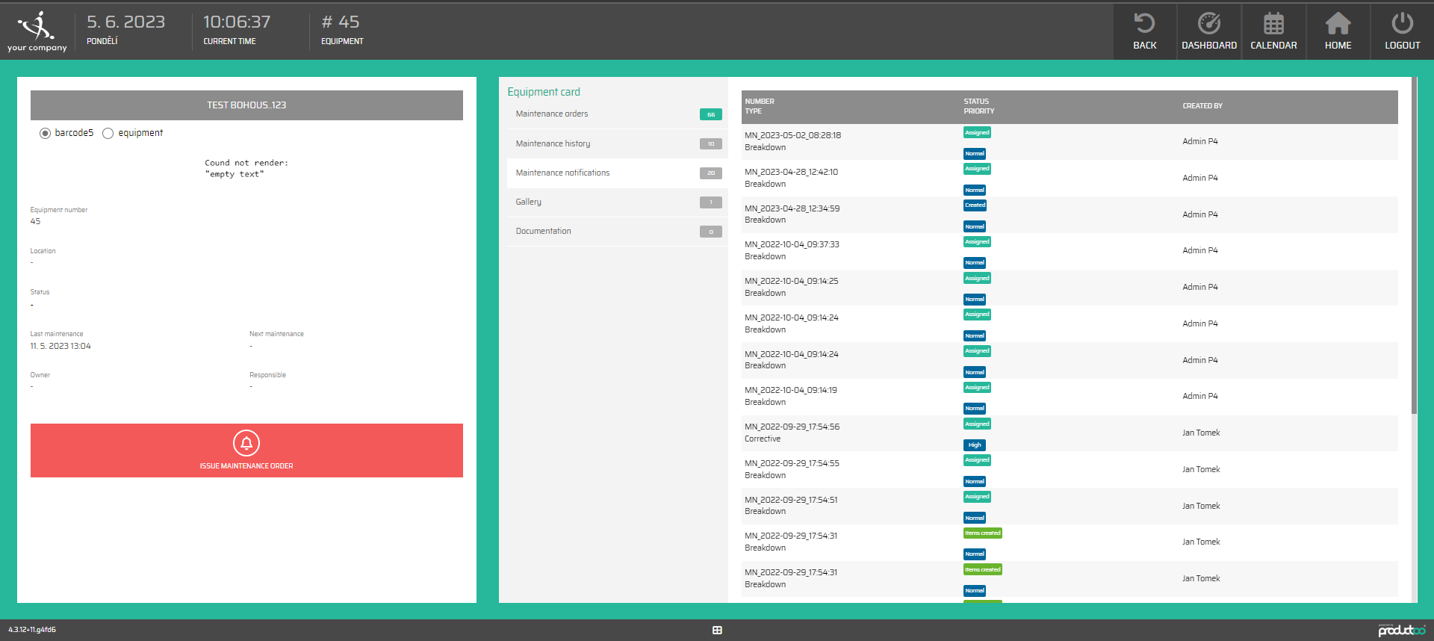Select the barcode5 radio button
The image size is (1434, 641).
click(x=45, y=133)
